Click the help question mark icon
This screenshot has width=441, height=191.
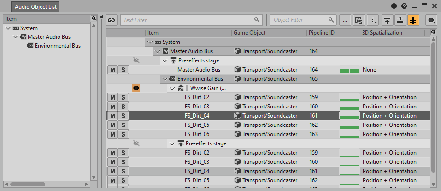pyautogui.click(x=404, y=6)
